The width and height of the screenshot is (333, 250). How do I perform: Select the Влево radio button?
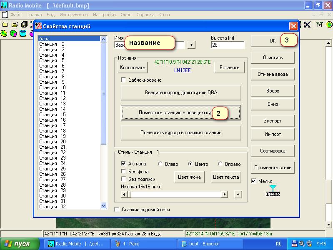pos(160,164)
